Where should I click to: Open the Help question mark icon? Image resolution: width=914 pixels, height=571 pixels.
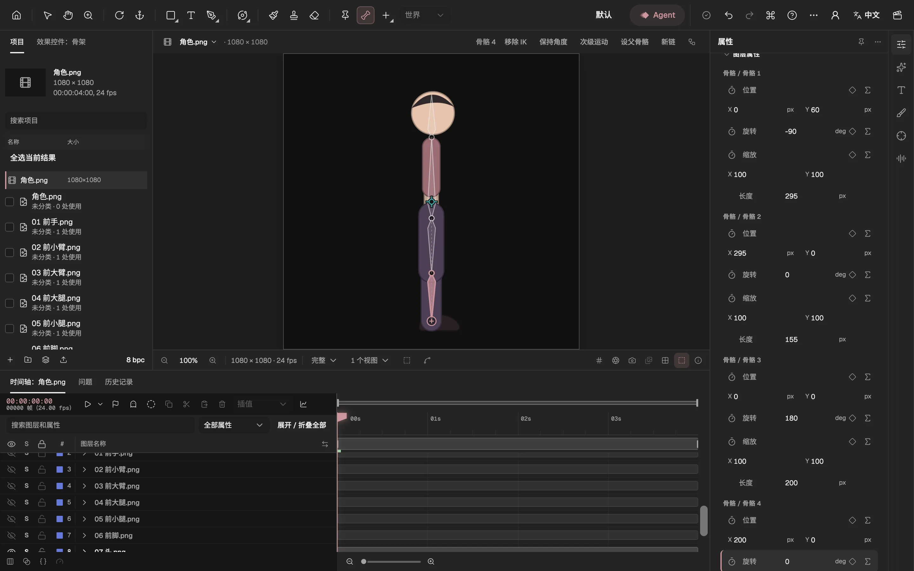tap(792, 15)
